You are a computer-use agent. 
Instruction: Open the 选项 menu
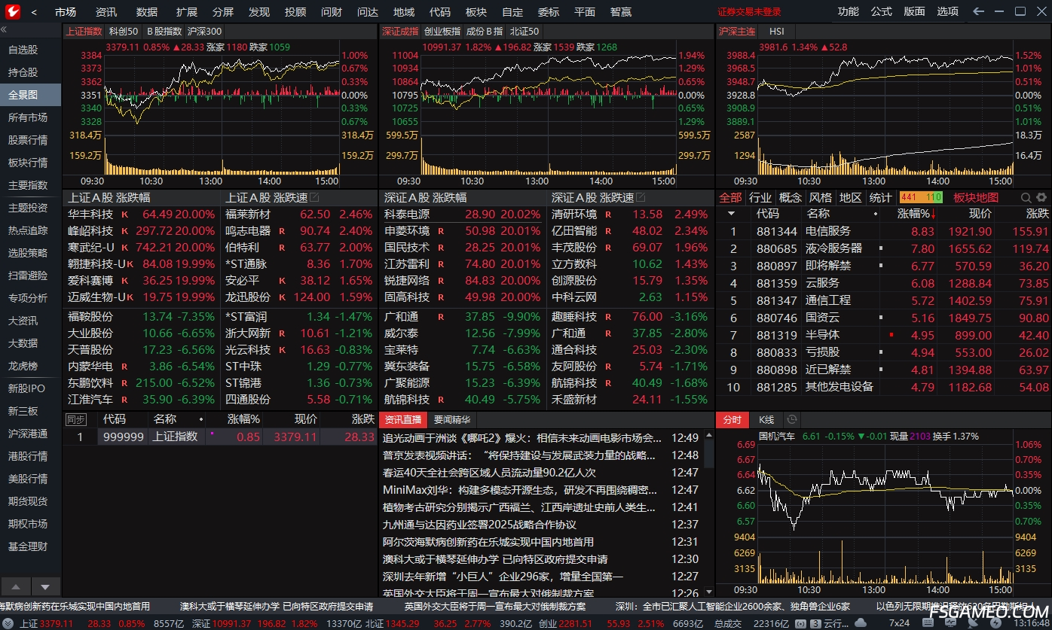click(x=947, y=11)
